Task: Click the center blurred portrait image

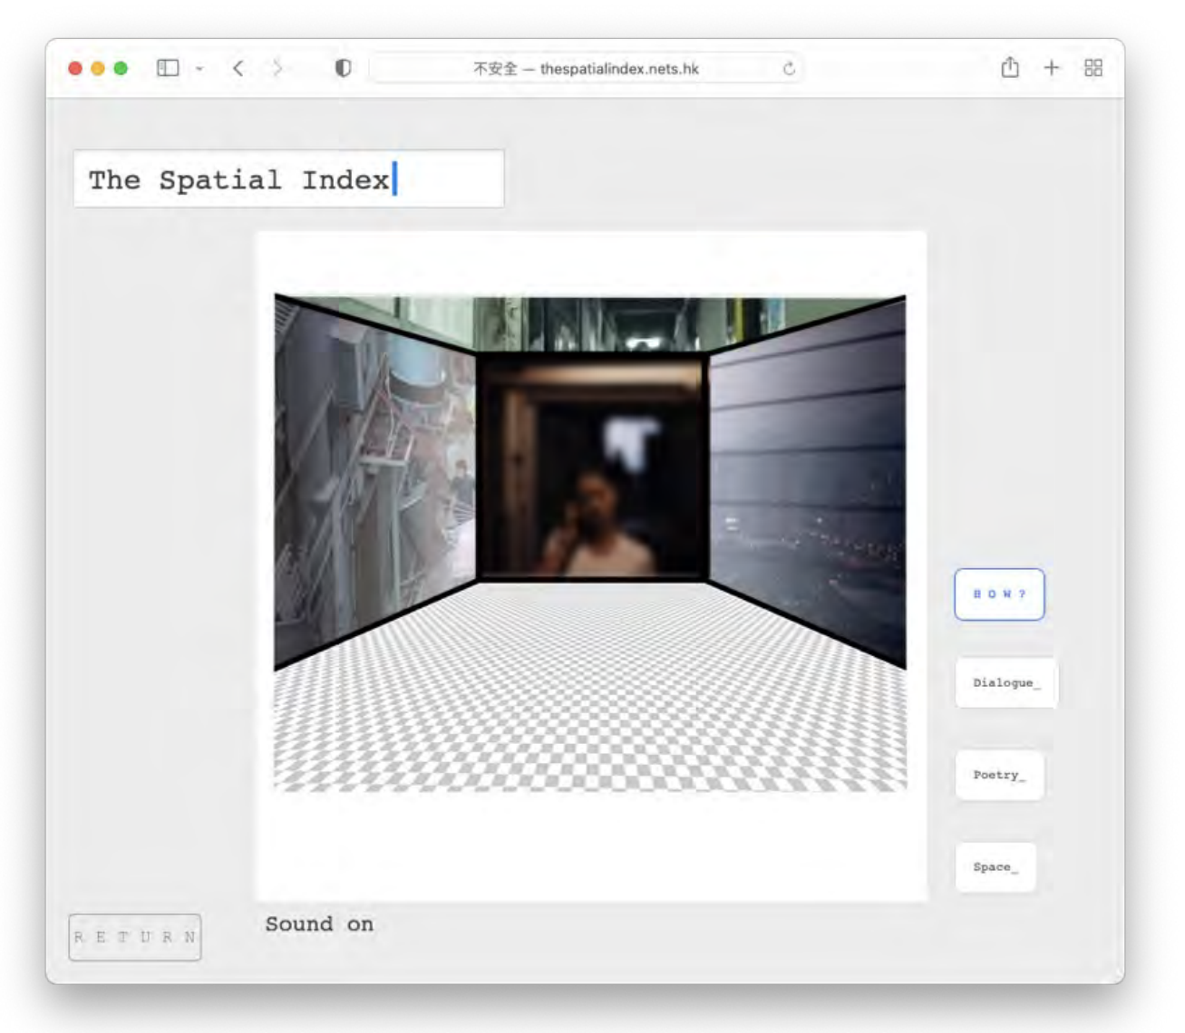Action: tap(591, 468)
